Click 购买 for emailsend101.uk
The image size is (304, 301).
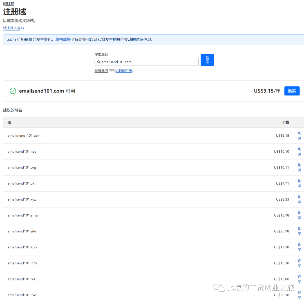tap(299, 183)
